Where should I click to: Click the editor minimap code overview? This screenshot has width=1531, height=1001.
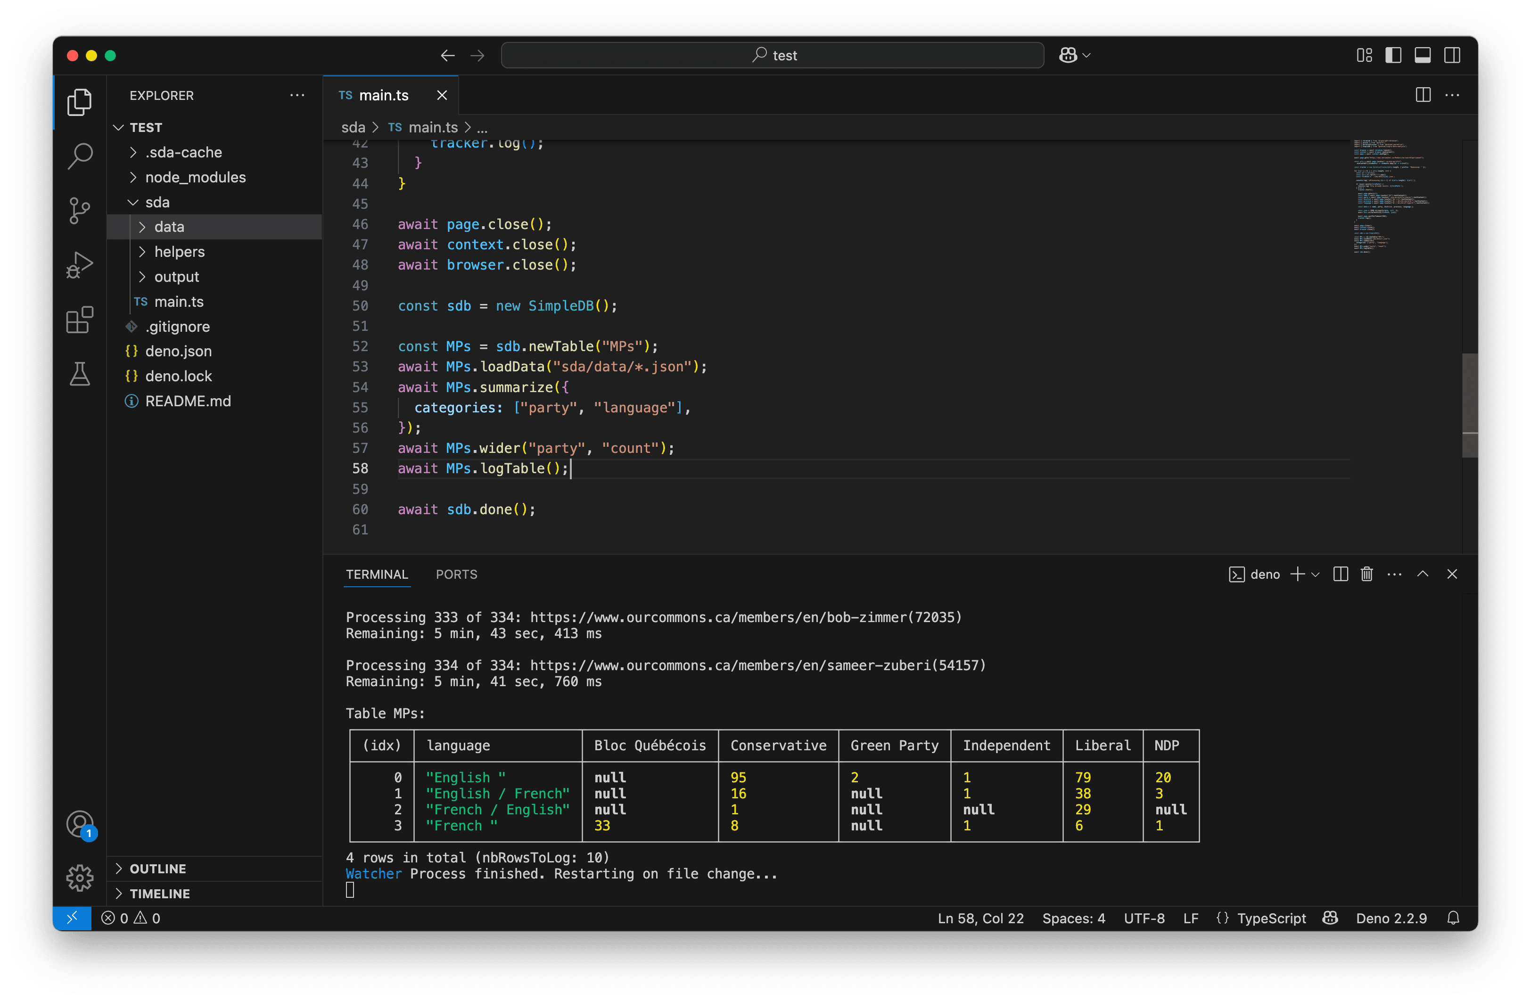[x=1390, y=196]
